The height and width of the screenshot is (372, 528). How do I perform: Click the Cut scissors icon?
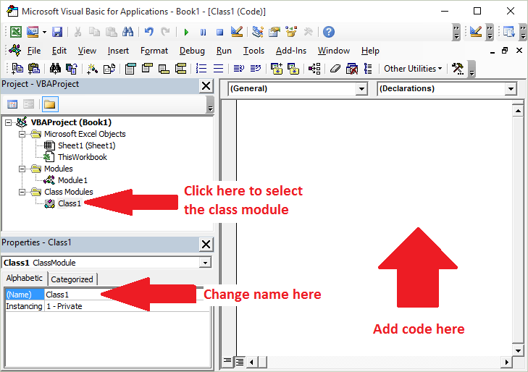(x=77, y=32)
